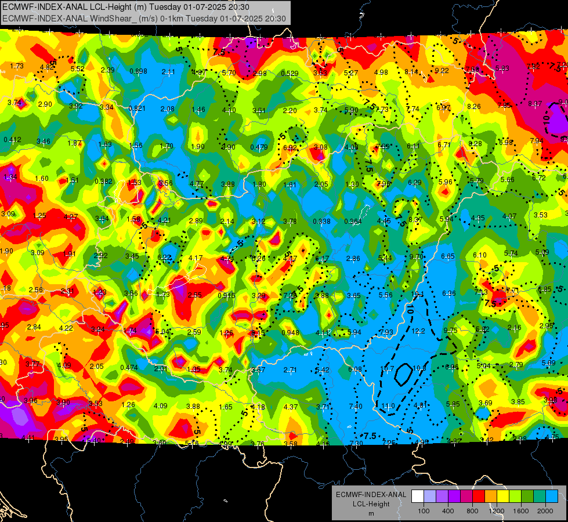The width and height of the screenshot is (568, 522).
Task: Click the 0.948 grid value
Action: point(291,332)
